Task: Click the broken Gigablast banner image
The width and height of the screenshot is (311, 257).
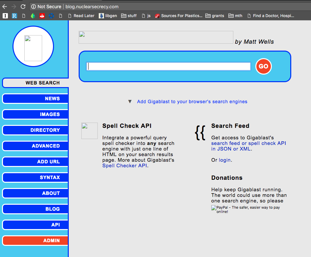Action: pos(156,37)
